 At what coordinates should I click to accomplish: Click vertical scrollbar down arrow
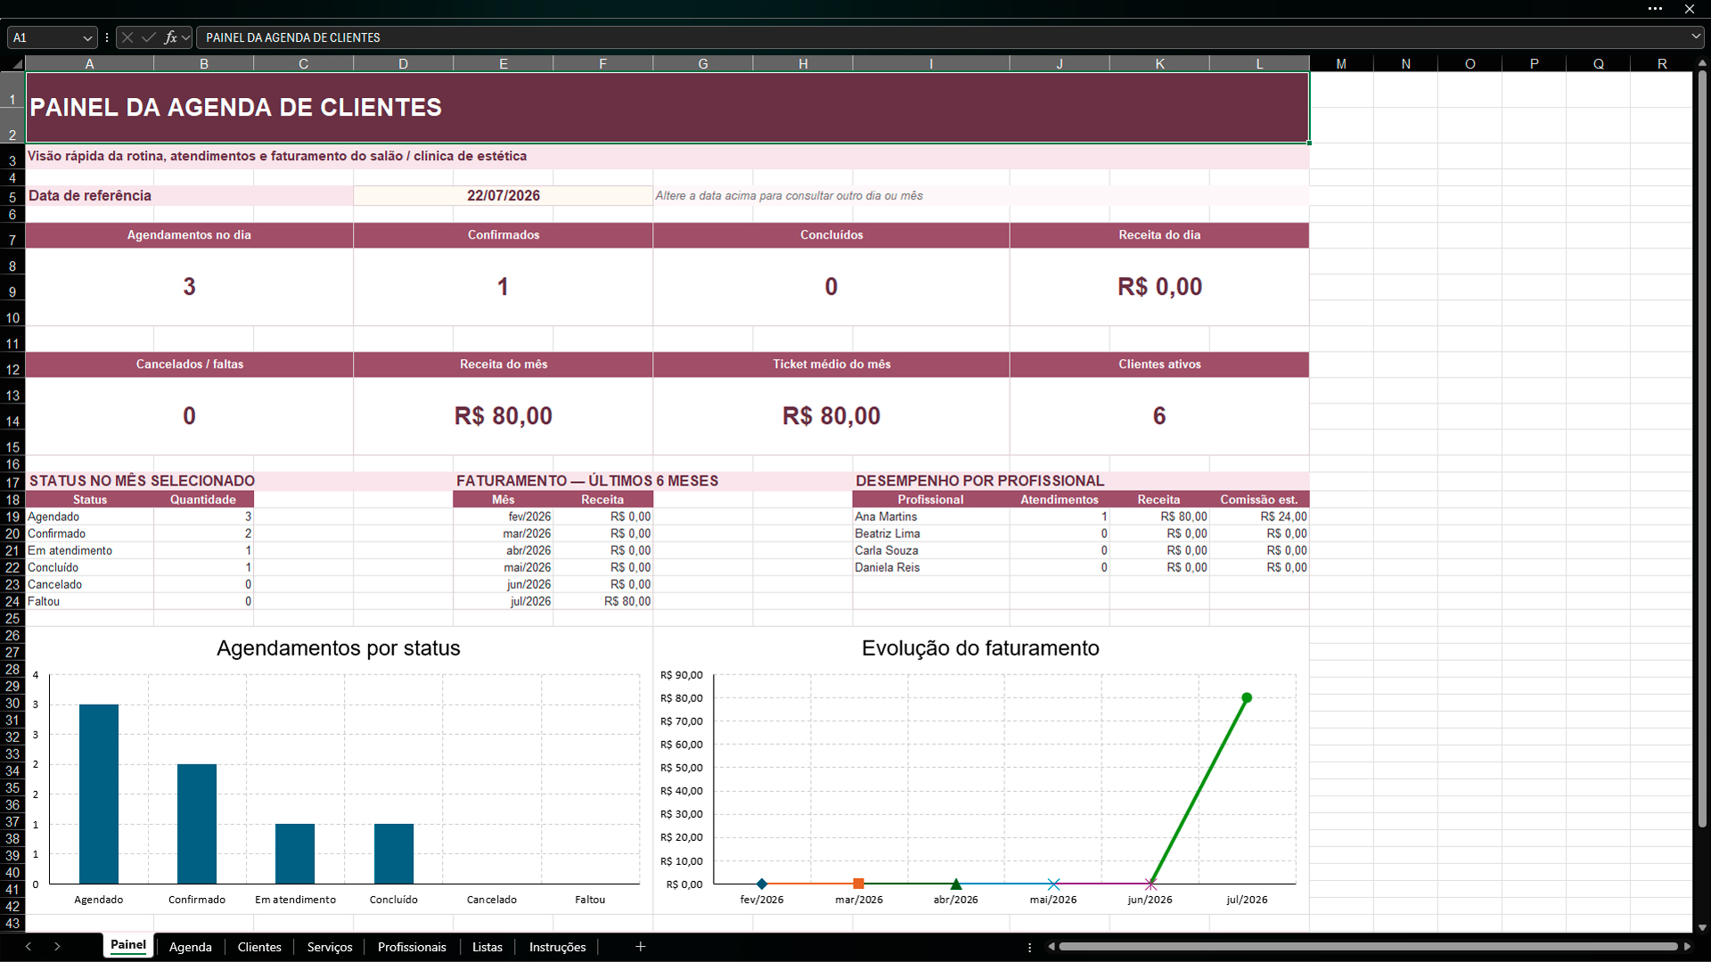click(1702, 927)
